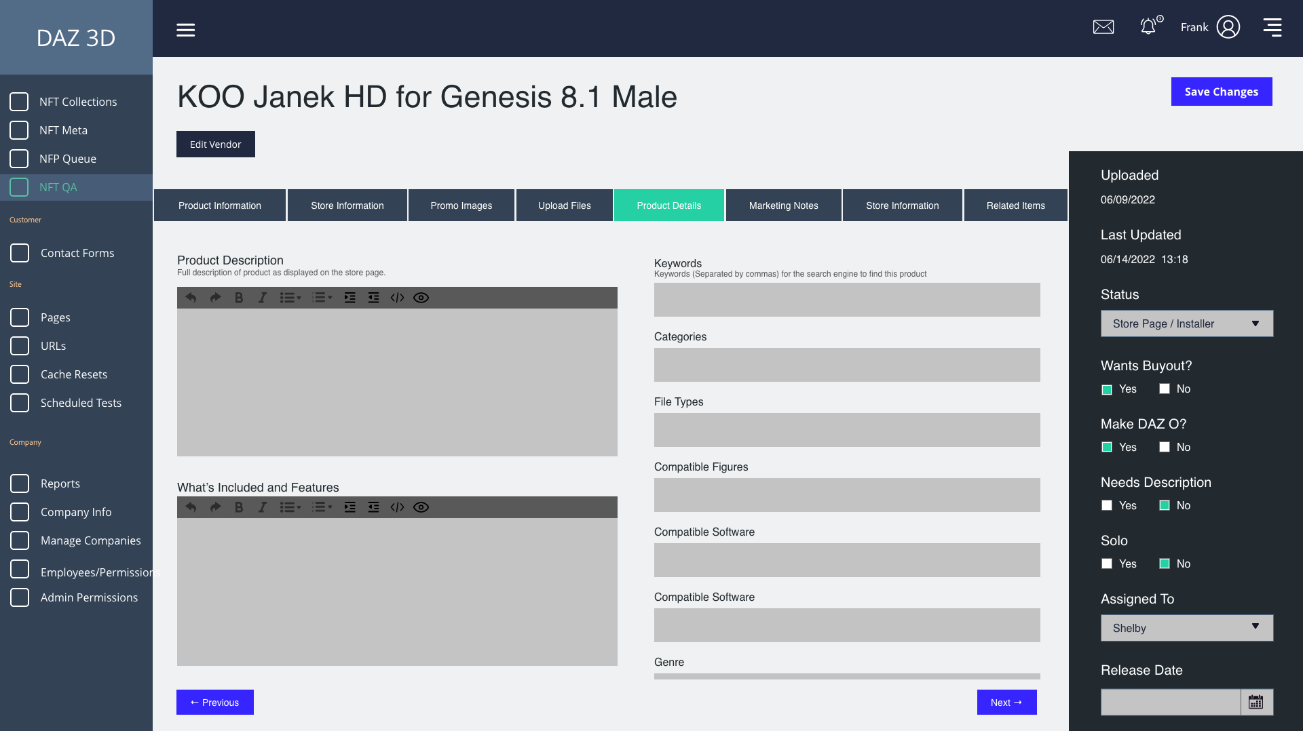
Task: Switch to Product Information tab
Action: pyautogui.click(x=220, y=205)
